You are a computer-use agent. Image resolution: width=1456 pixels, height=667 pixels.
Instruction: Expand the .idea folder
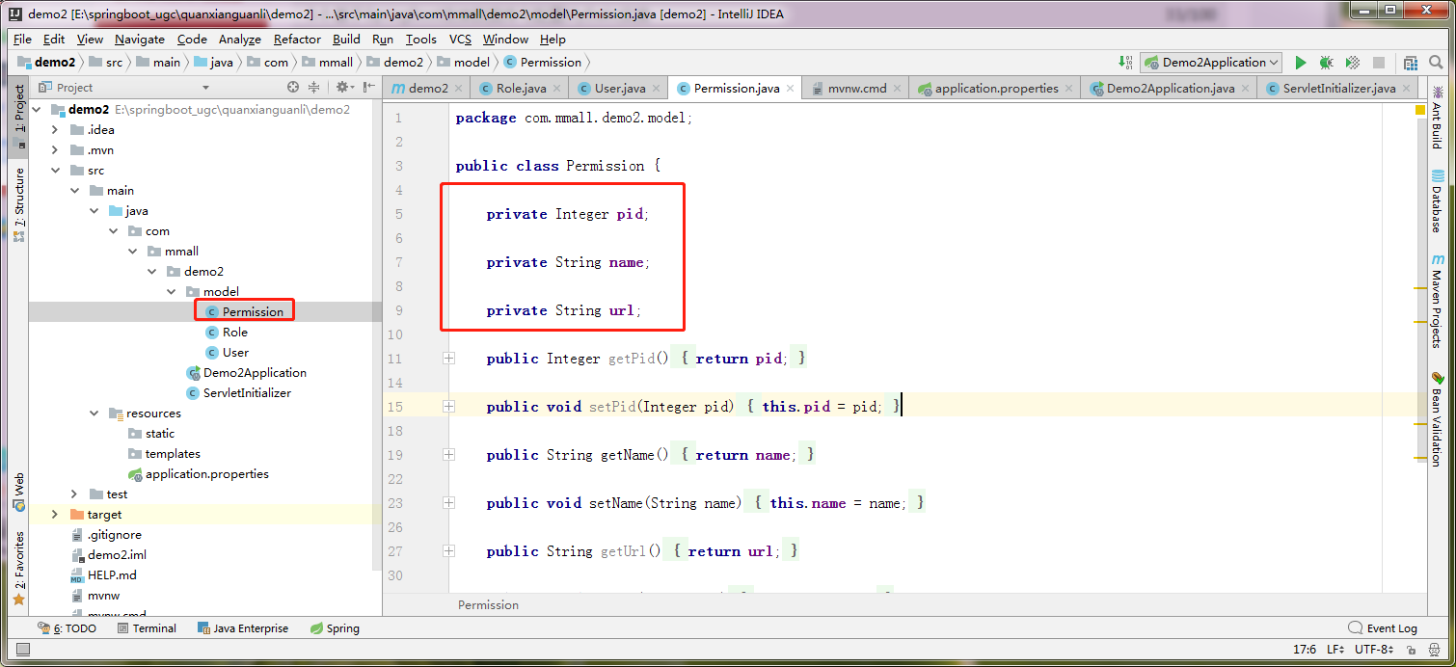[55, 129]
